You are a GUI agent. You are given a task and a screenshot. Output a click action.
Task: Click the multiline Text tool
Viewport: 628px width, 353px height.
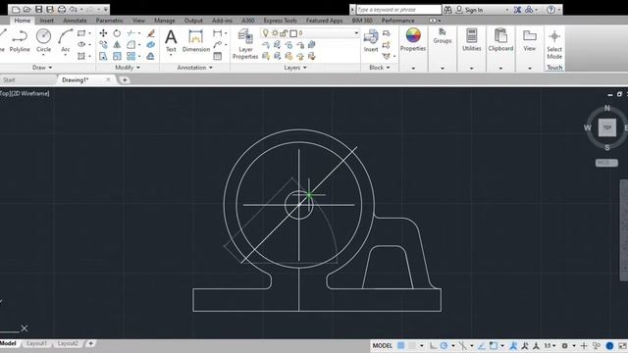171,40
